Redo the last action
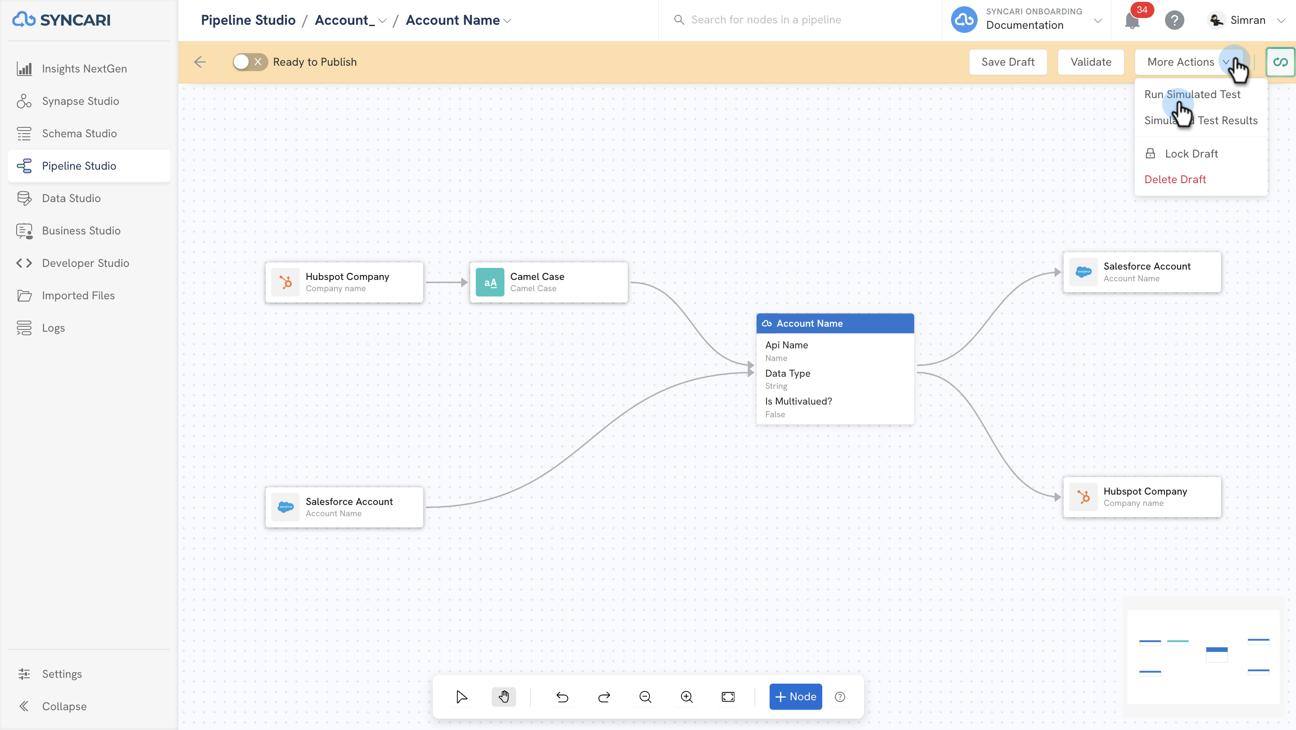 pyautogui.click(x=604, y=696)
